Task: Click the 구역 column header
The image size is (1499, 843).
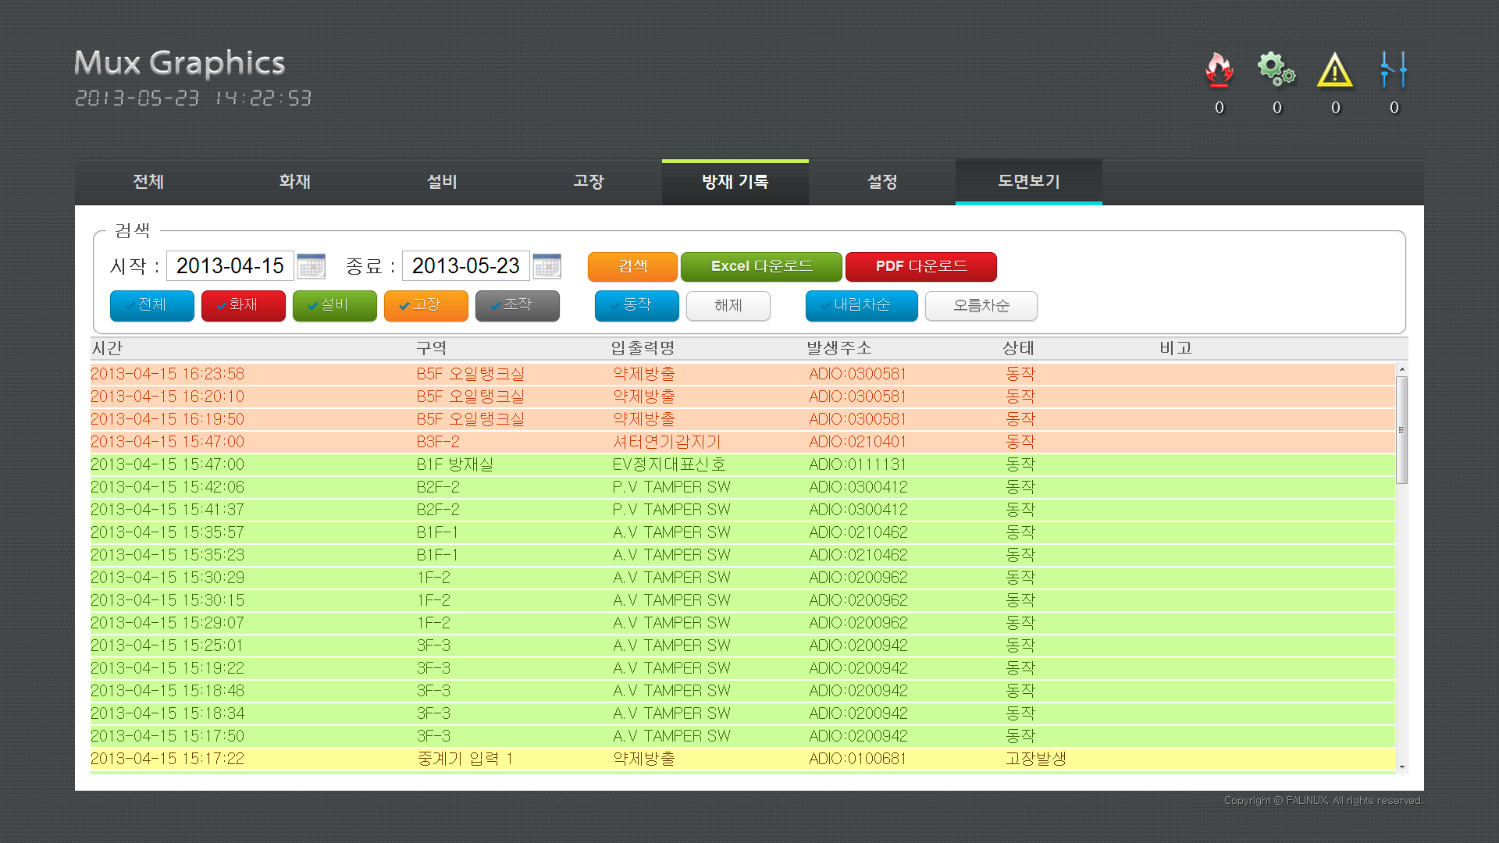Action: click(431, 348)
